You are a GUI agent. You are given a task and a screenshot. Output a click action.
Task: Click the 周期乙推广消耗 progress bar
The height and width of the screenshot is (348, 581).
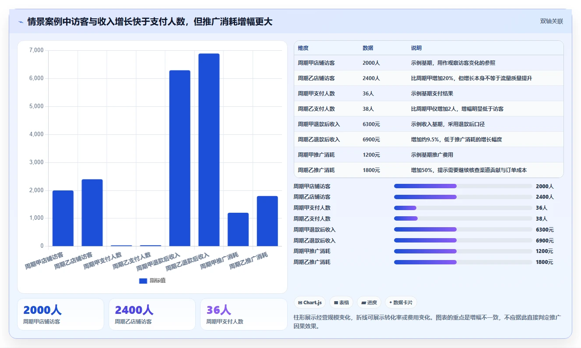point(463,262)
